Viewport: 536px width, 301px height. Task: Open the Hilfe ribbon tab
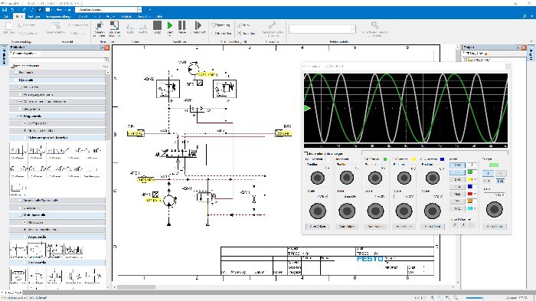pos(159,16)
